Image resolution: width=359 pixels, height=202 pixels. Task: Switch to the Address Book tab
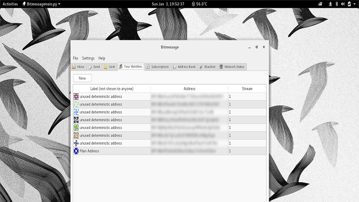[x=184, y=67]
